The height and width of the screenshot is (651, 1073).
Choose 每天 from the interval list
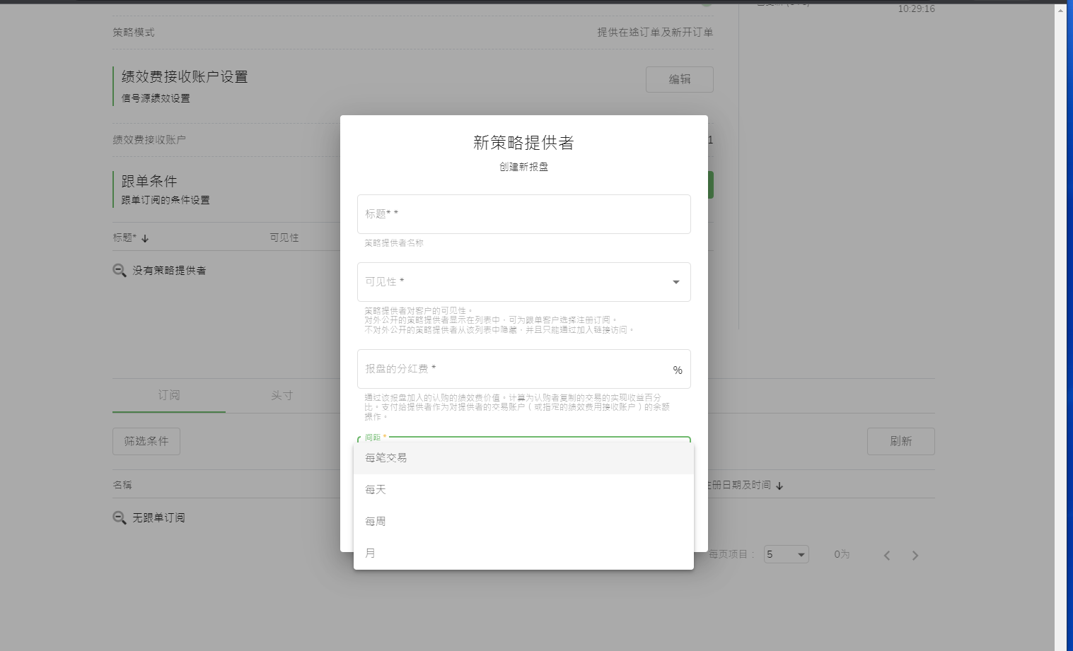click(523, 490)
